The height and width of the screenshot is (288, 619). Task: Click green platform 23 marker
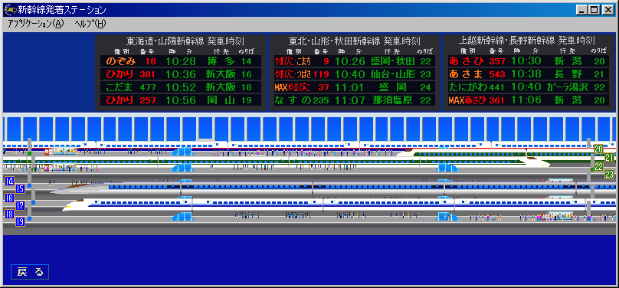610,174
